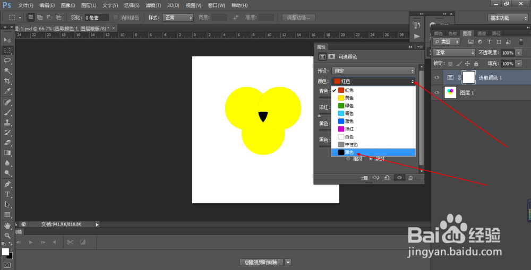Hide the 选取颜色 1 layer

(437, 78)
